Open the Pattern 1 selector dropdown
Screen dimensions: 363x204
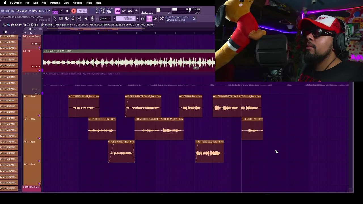[x=126, y=18]
